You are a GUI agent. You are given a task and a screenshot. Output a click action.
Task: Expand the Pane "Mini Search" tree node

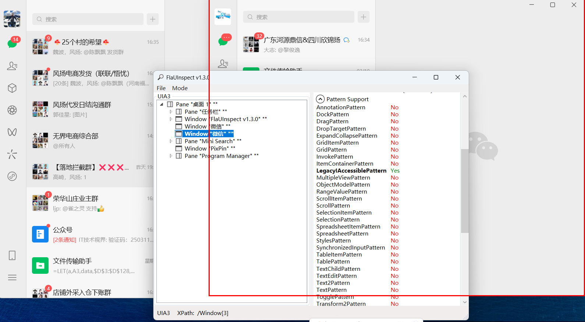point(171,141)
